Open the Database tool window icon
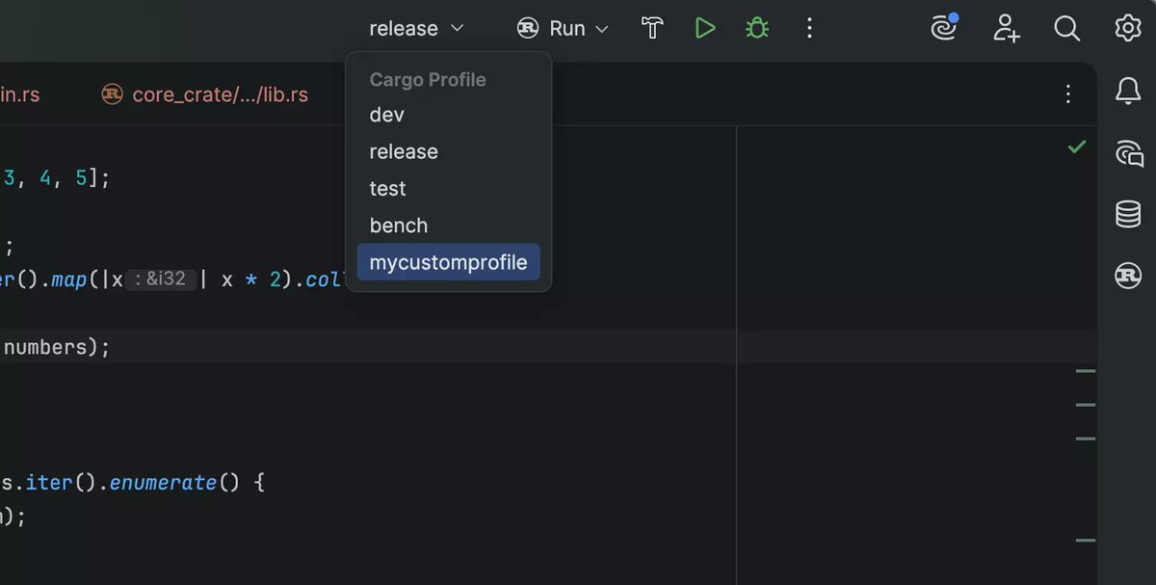 1128,213
